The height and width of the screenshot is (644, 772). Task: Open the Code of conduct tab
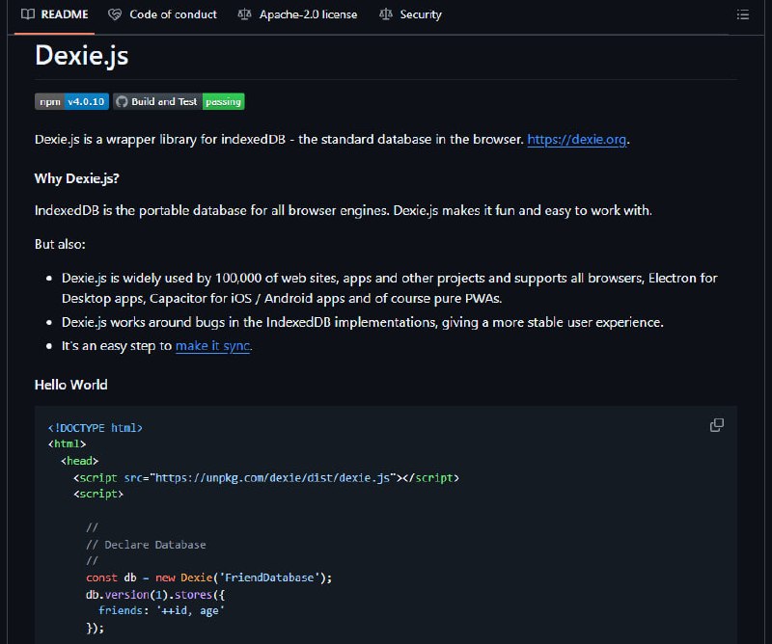click(x=162, y=14)
